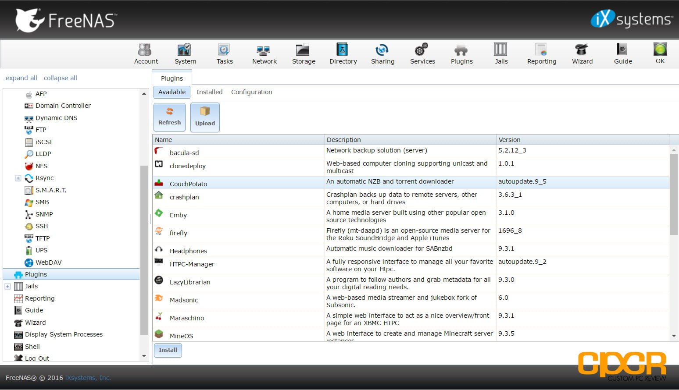Select Domain Controller in the tree
Viewport: 679px width, 390px height.
point(63,106)
